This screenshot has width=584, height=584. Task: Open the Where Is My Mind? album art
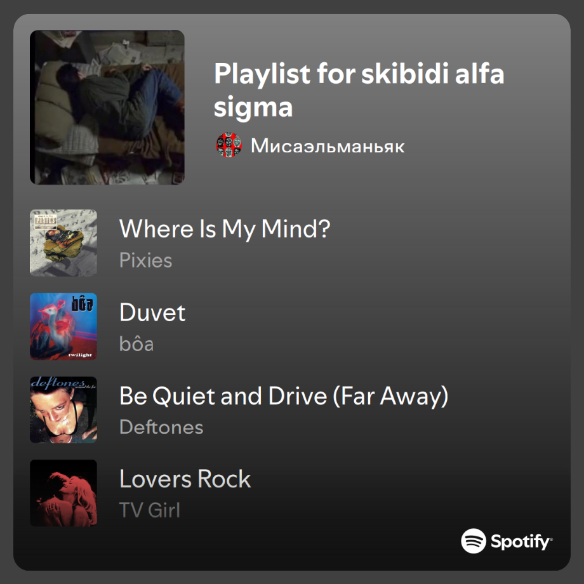click(x=63, y=243)
